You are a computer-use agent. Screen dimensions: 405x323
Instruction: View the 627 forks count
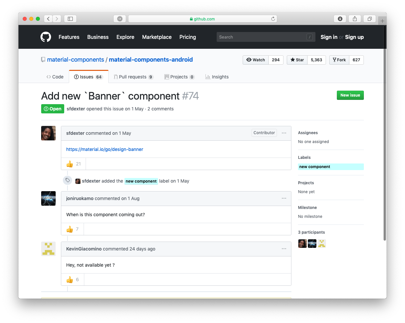[356, 60]
